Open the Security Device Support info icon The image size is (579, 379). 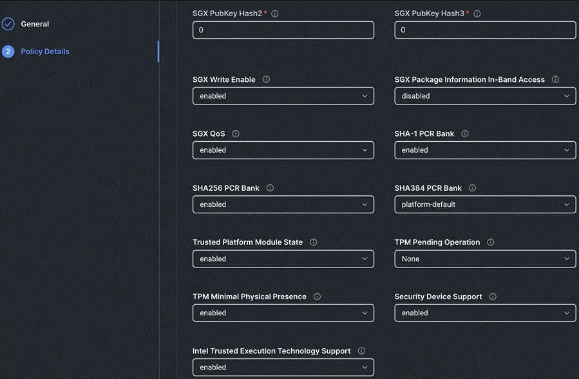click(x=493, y=296)
